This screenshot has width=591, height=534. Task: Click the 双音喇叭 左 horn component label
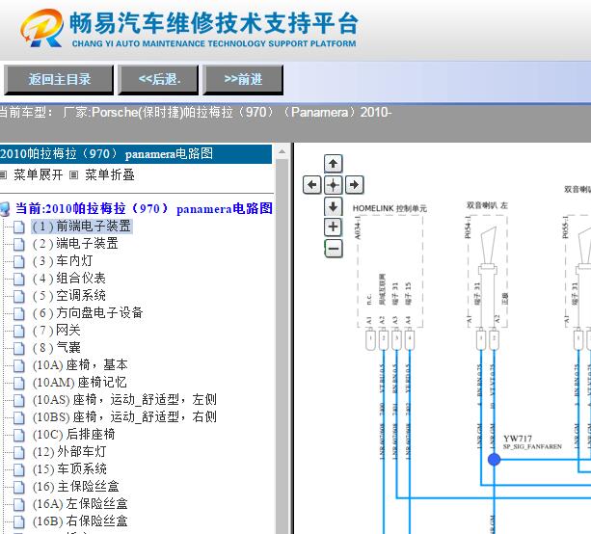point(487,205)
